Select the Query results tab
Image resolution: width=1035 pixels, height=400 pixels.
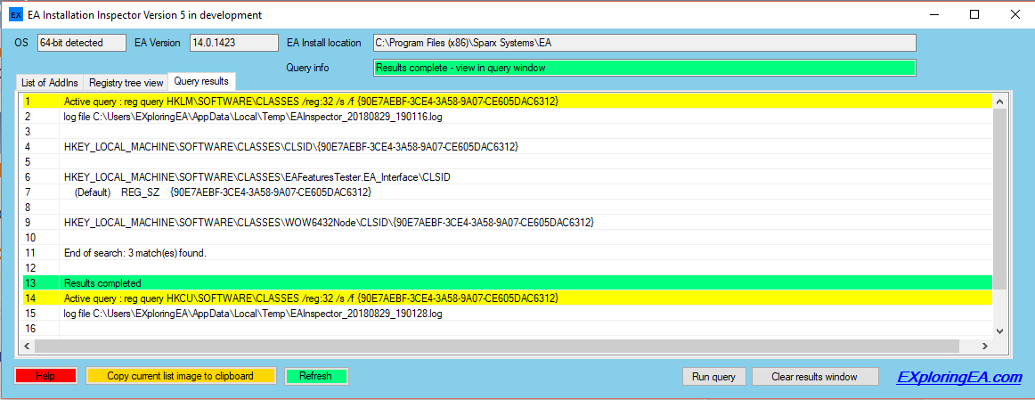click(x=201, y=81)
